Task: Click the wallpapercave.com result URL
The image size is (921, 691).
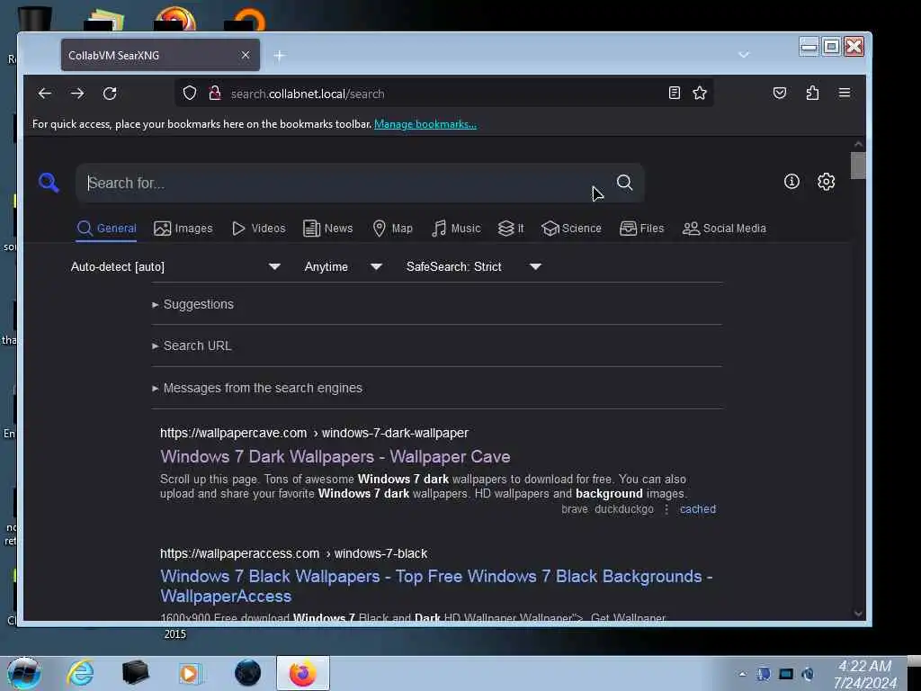Action: (314, 433)
